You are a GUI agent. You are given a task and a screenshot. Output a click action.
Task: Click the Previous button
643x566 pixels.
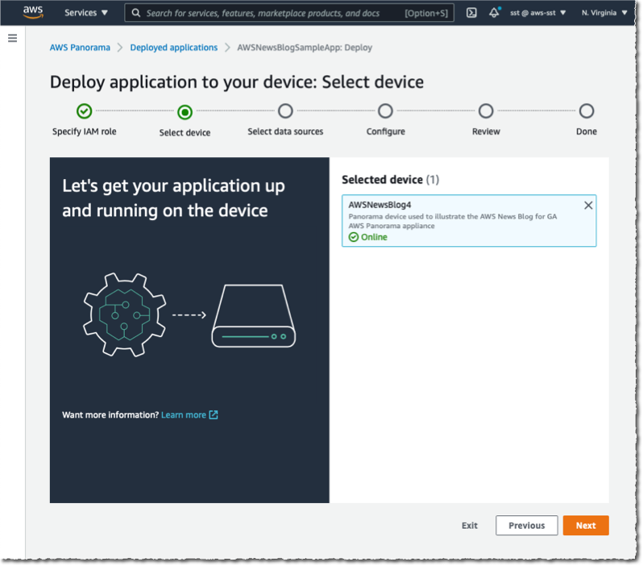coord(526,526)
